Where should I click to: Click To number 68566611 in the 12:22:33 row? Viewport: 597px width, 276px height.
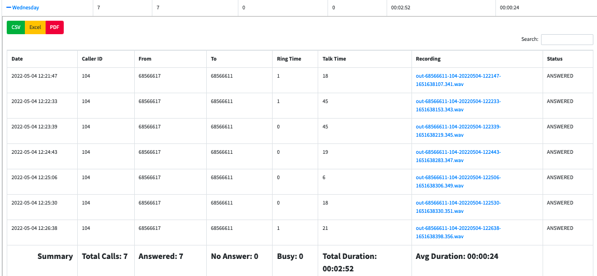(222, 101)
